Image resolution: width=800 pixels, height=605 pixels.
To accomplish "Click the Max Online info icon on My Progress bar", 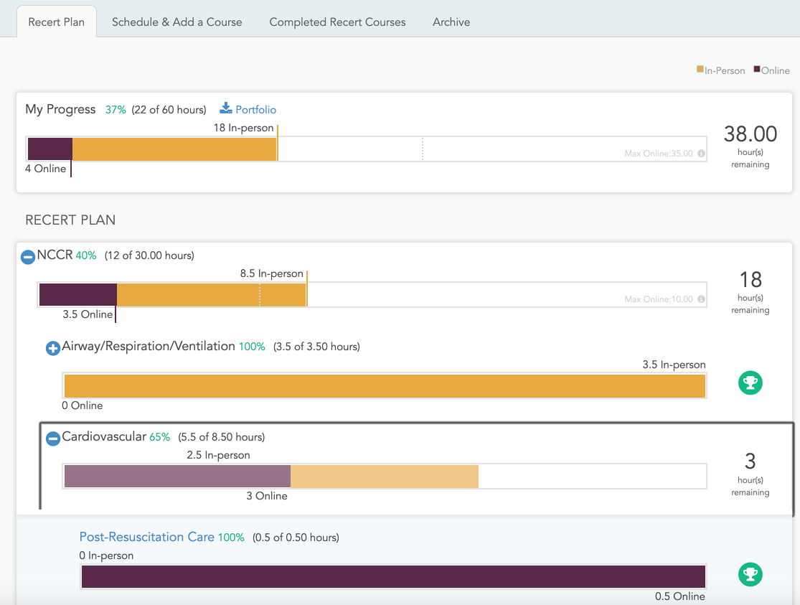I will click(701, 153).
